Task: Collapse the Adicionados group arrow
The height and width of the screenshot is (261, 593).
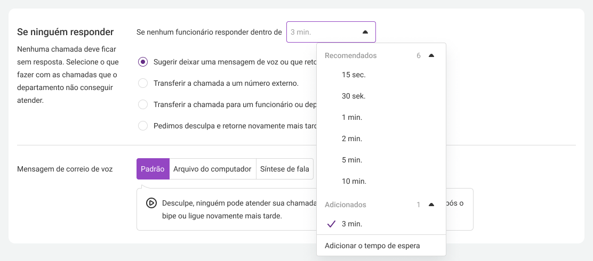Action: coord(431,205)
